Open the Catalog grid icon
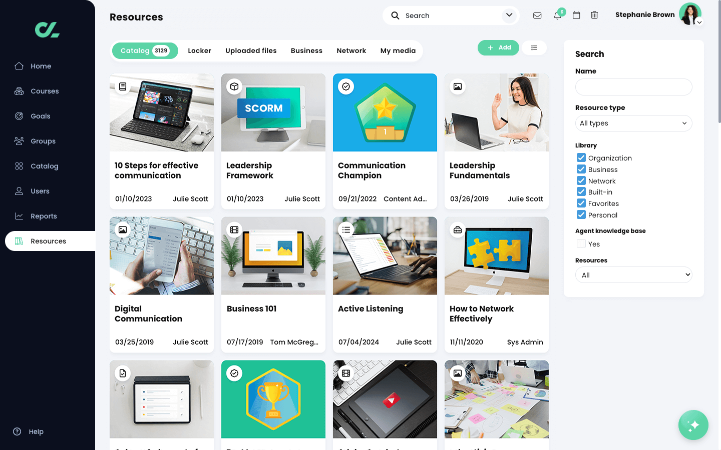The width and height of the screenshot is (721, 450). (19, 166)
